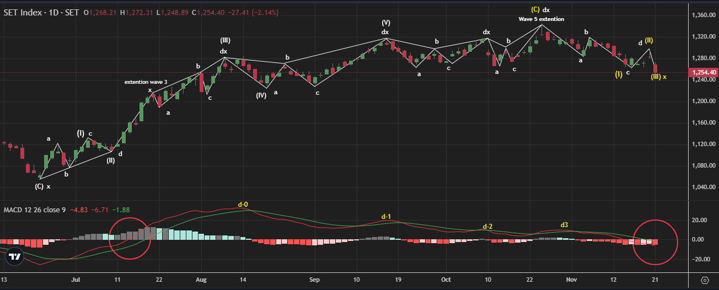This screenshot has height=290, width=719.
Task: Click the Nov label on time axis
Action: click(x=572, y=280)
